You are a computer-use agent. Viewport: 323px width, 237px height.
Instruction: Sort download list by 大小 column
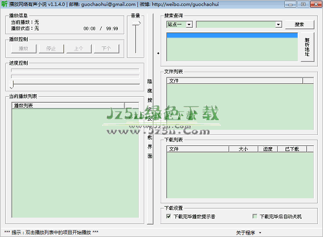tap(243, 149)
